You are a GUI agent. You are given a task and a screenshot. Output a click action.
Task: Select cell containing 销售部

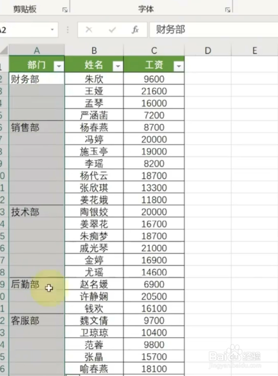pos(37,127)
